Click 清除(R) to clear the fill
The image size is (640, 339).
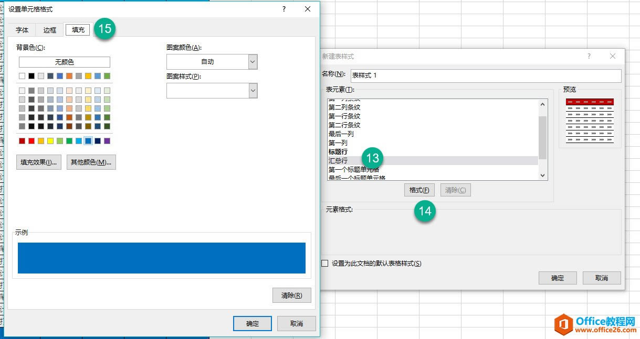pos(291,295)
